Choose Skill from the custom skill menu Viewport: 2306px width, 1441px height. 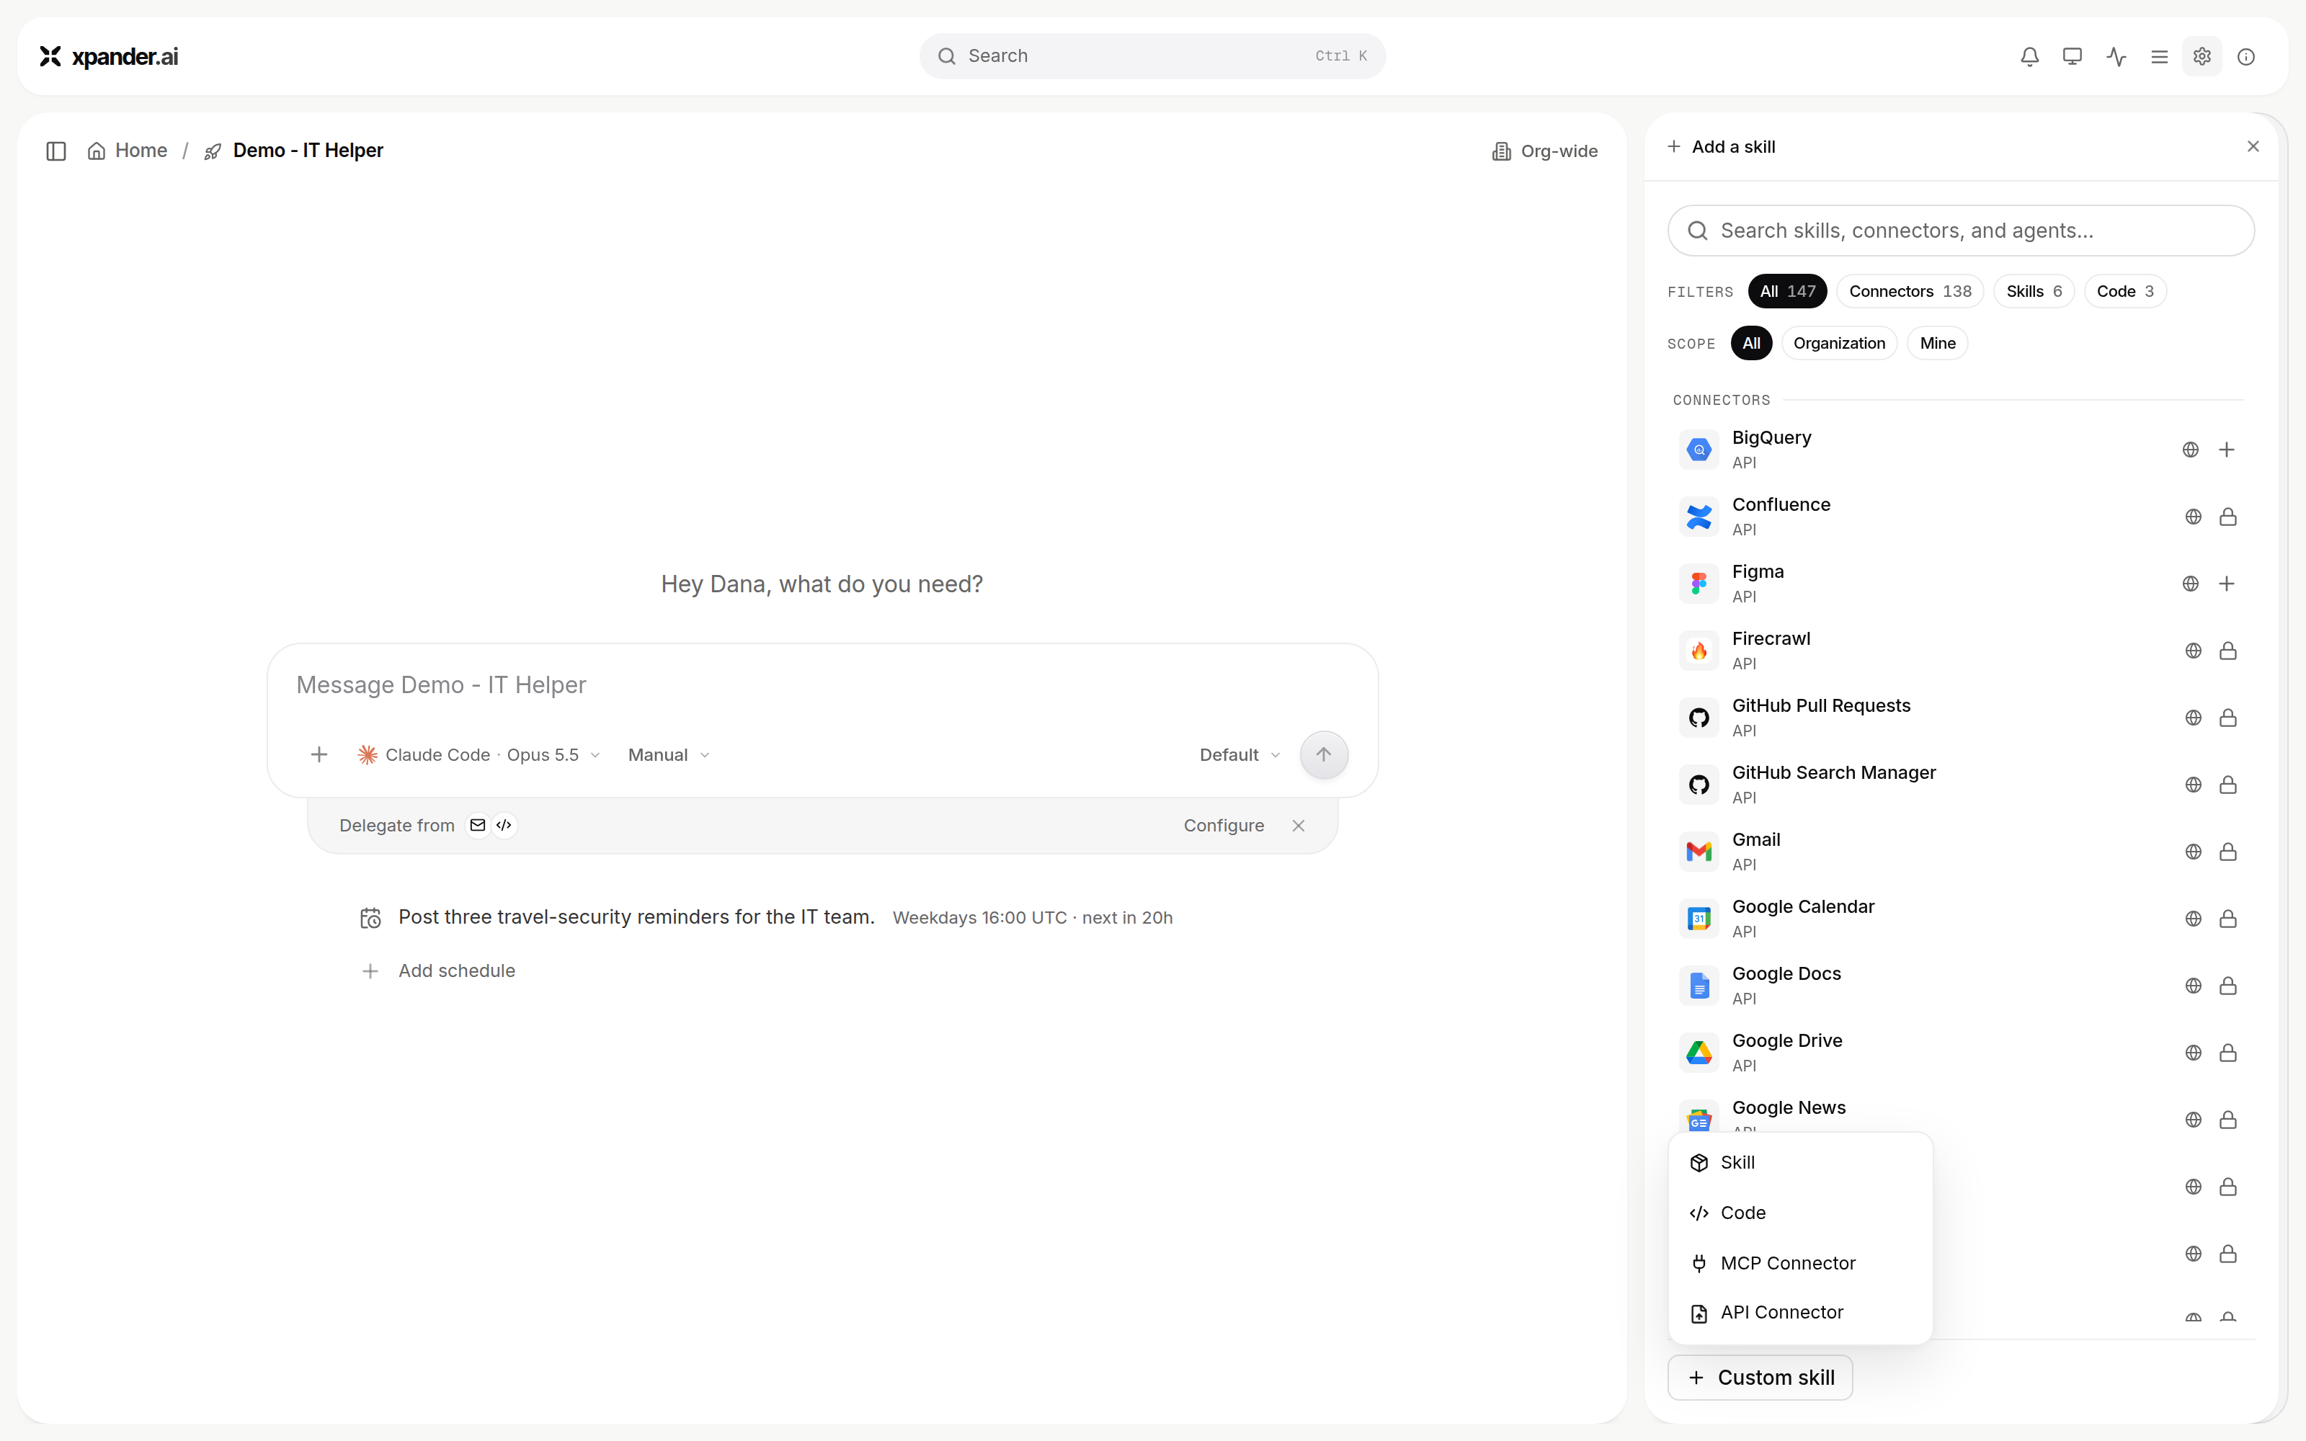point(1800,1163)
